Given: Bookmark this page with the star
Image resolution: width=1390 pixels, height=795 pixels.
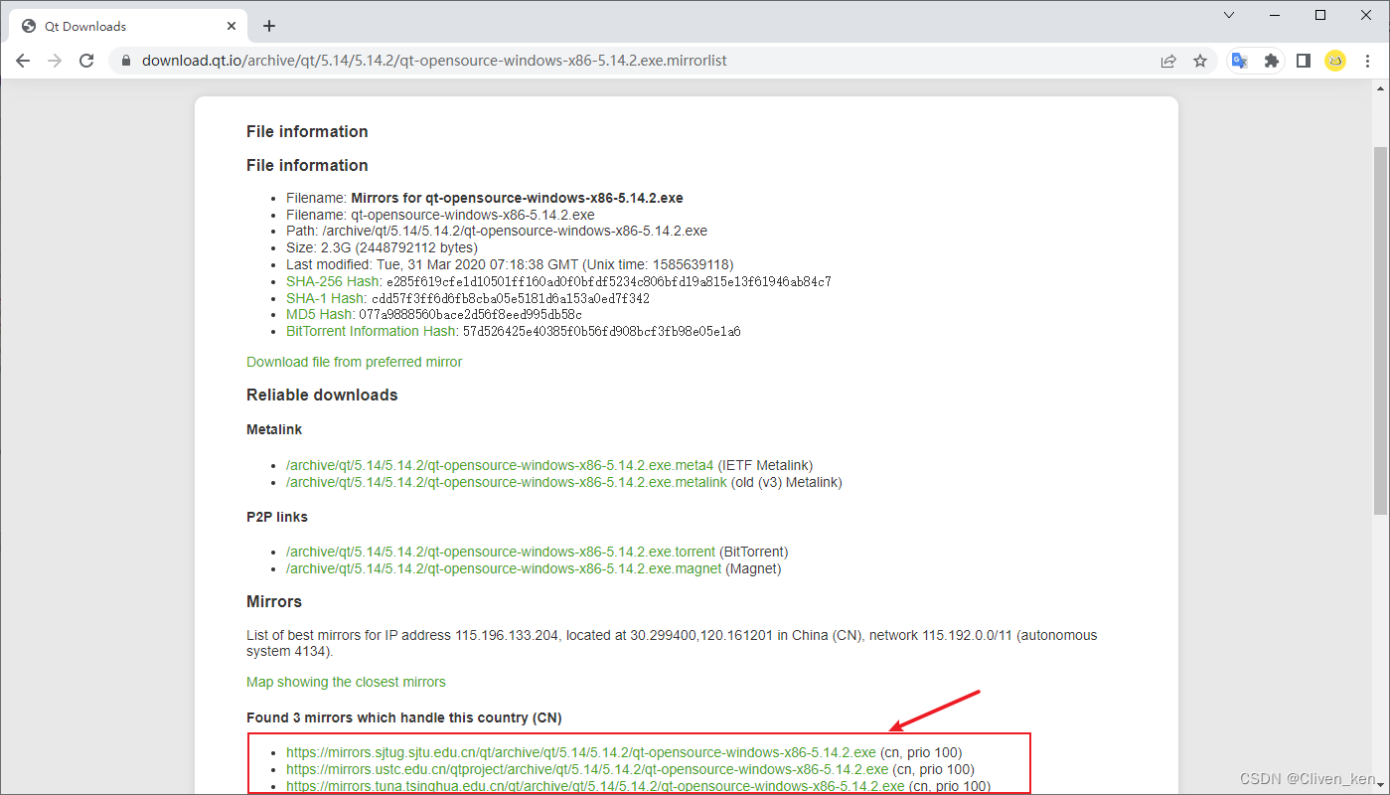Looking at the screenshot, I should click(1199, 61).
